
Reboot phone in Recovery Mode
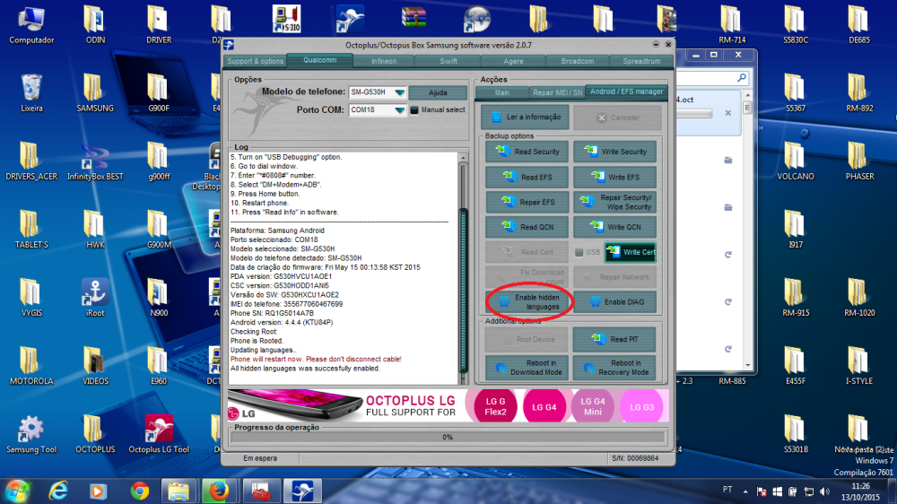pos(615,368)
